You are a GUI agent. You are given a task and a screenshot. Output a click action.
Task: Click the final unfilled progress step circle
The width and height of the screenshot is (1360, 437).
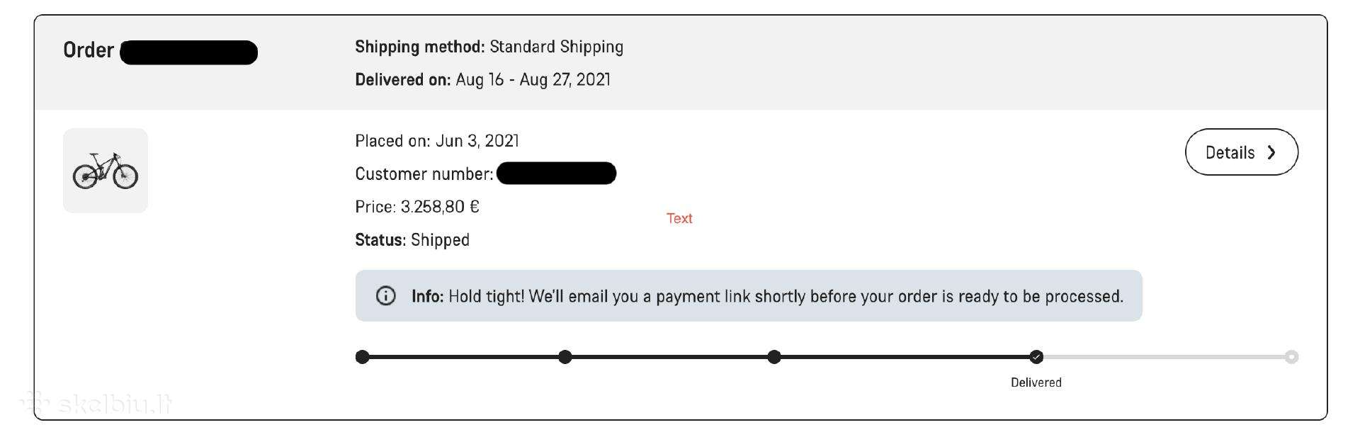click(x=1291, y=357)
